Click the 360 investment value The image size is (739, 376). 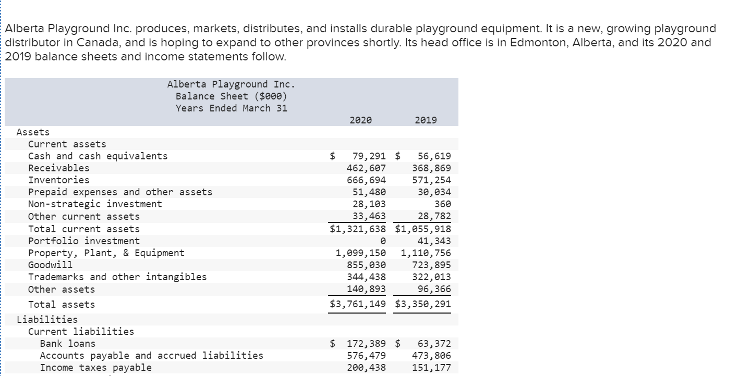443,204
